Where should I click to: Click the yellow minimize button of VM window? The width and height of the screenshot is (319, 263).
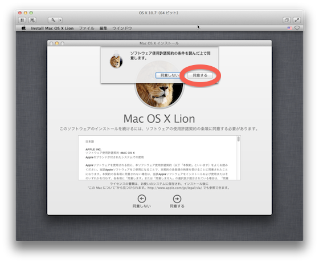click(26, 13)
